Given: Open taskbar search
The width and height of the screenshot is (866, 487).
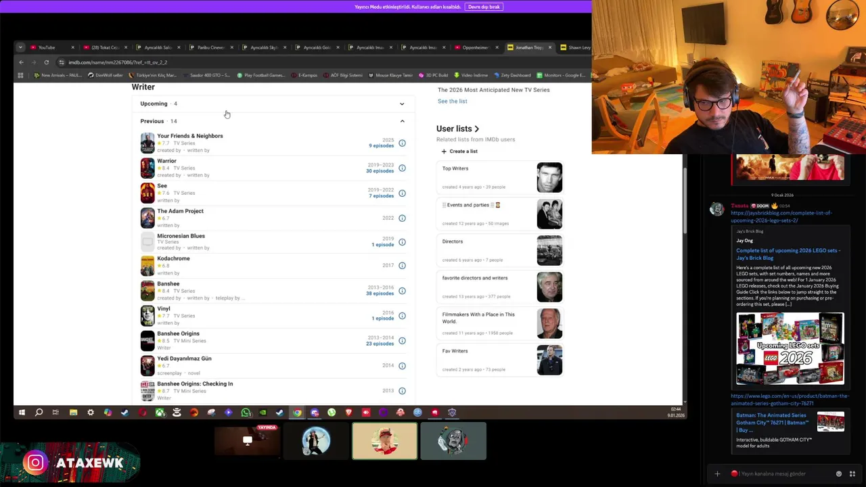Looking at the screenshot, I should [x=39, y=413].
